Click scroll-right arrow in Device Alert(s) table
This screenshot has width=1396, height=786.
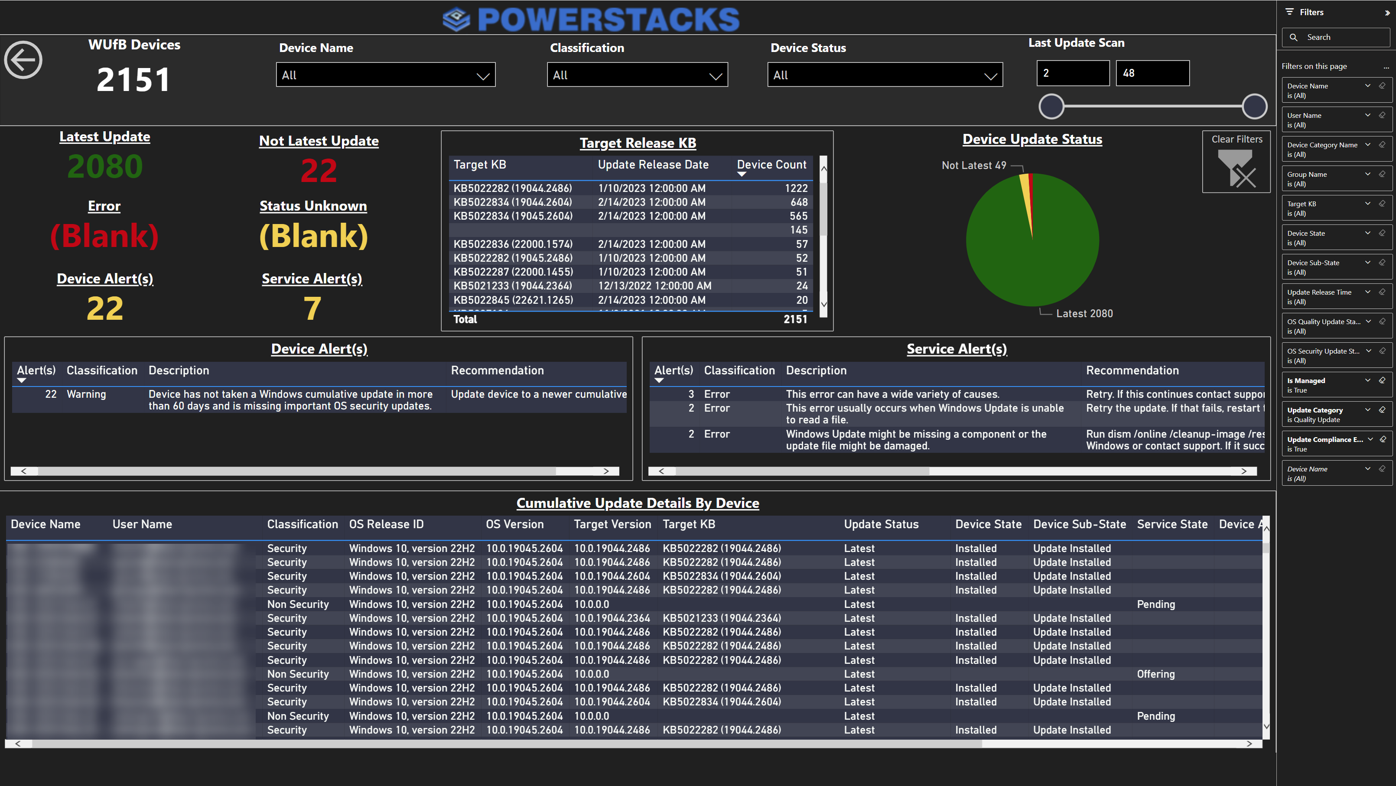[606, 471]
